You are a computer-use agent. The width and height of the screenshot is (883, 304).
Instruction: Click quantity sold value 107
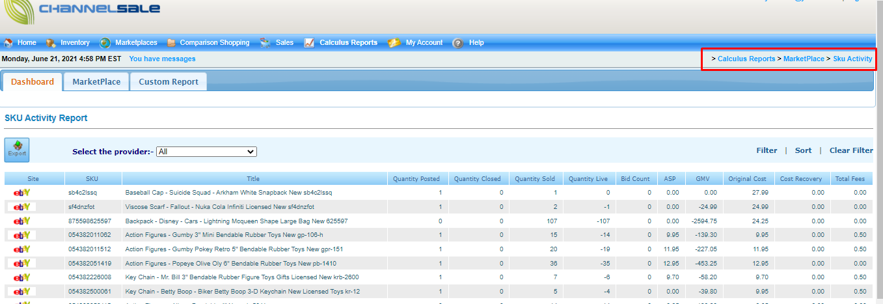tap(551, 221)
